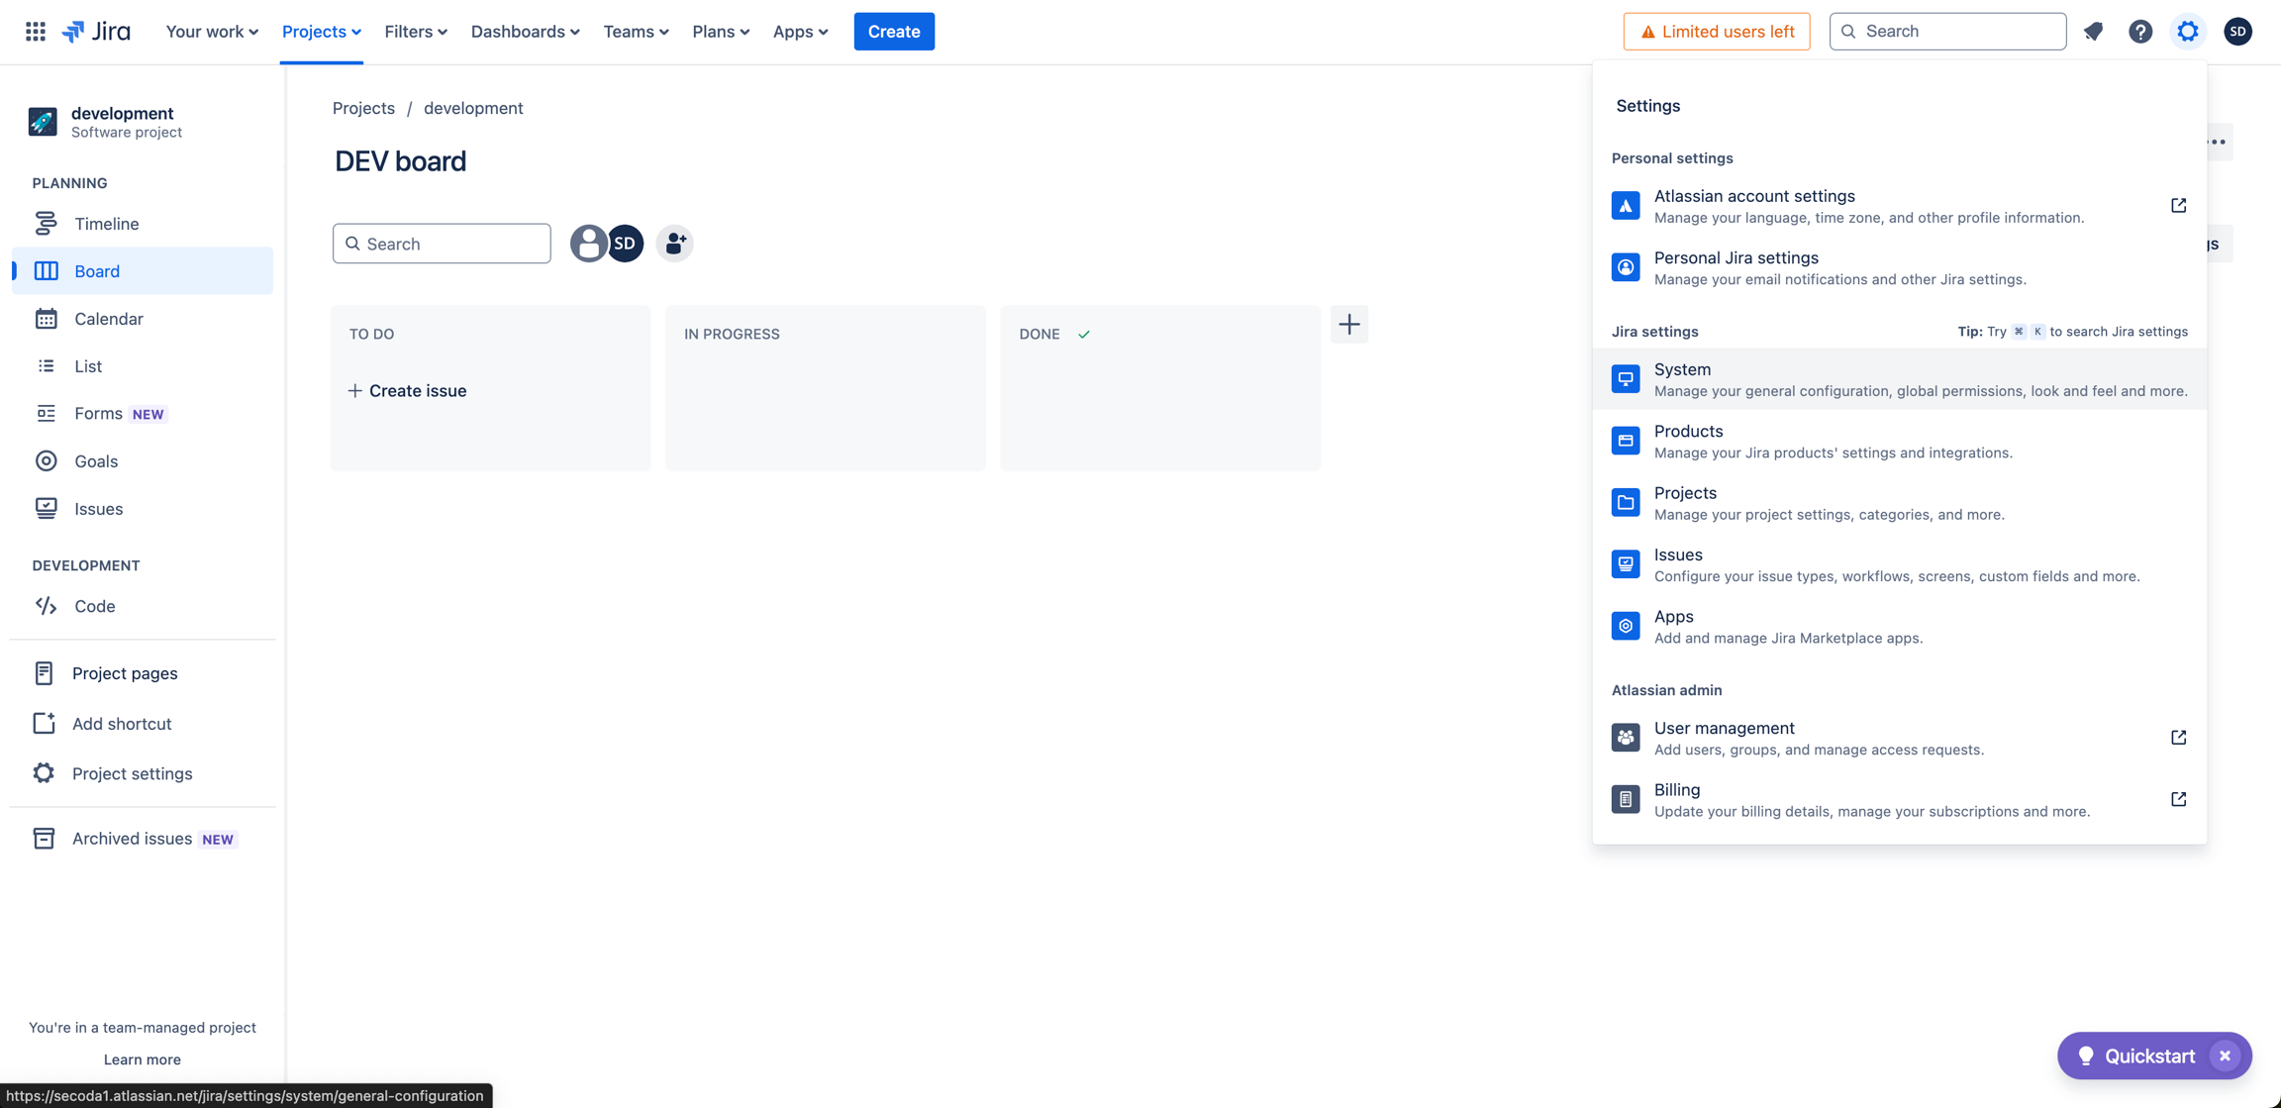The image size is (2281, 1108).
Task: Open the app switcher grid icon
Action: 36,32
